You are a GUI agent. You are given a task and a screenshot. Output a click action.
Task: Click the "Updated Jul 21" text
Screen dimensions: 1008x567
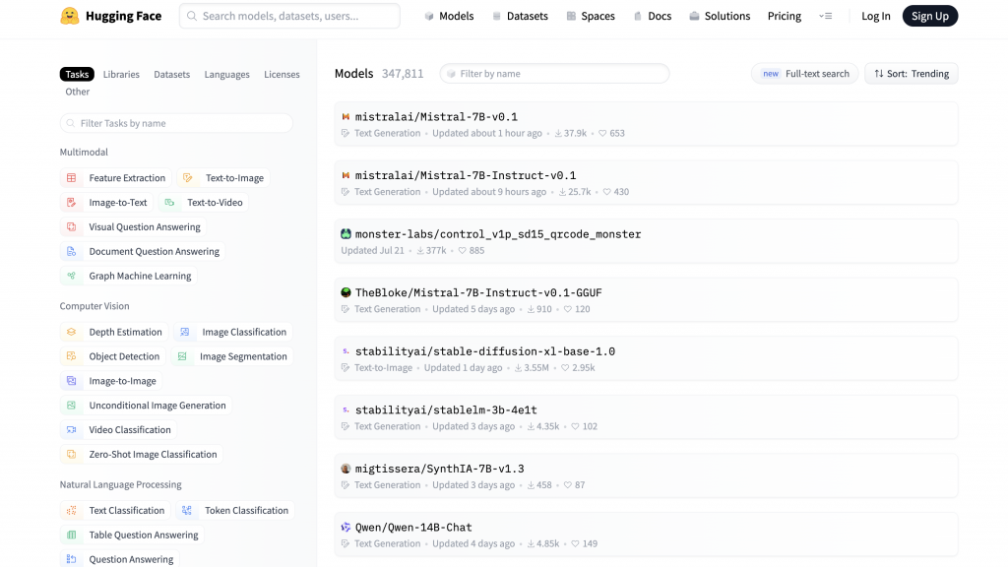(372, 250)
